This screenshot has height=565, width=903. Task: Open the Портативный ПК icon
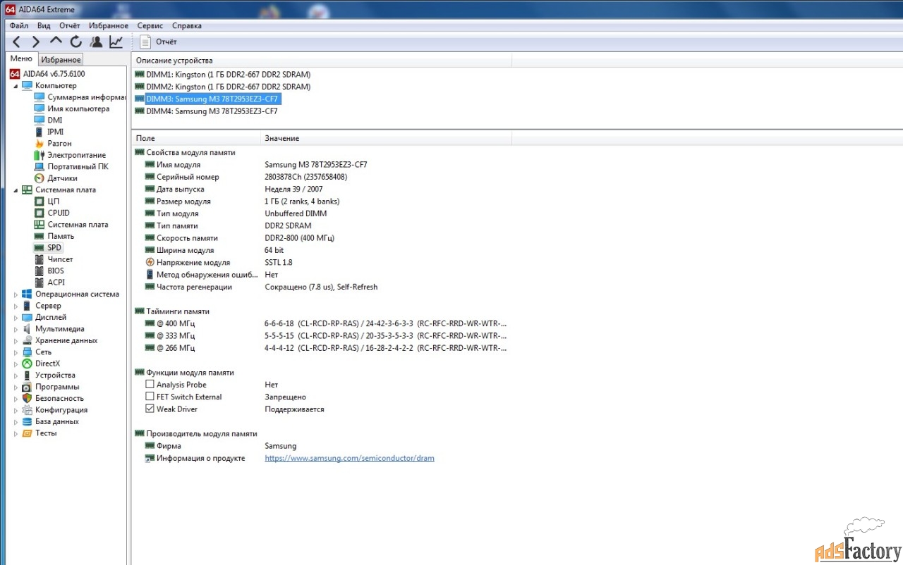point(40,166)
